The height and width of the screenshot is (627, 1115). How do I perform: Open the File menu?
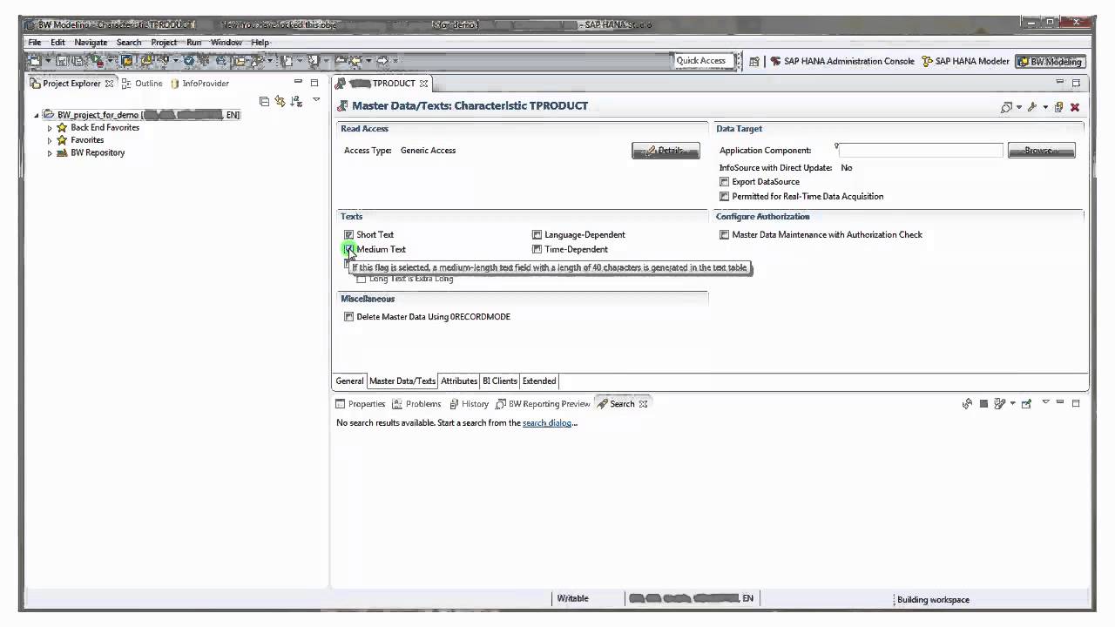(x=35, y=42)
